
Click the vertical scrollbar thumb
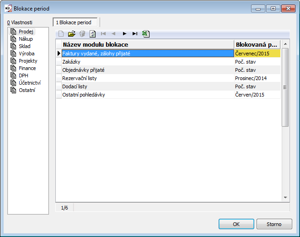[285, 87]
